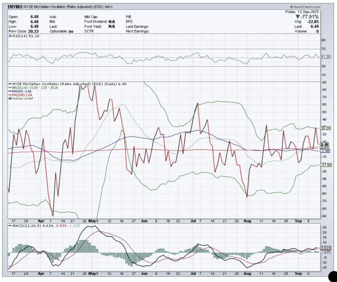
Task: Click the small icon before RSI(14)
Action: 10,36
